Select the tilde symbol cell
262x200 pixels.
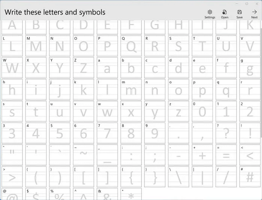click(83, 155)
